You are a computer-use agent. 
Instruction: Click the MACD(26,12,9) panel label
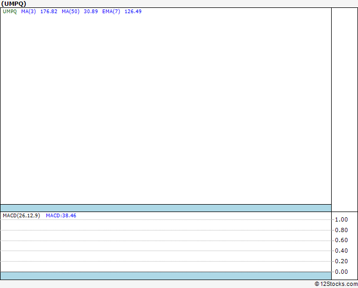(21, 216)
